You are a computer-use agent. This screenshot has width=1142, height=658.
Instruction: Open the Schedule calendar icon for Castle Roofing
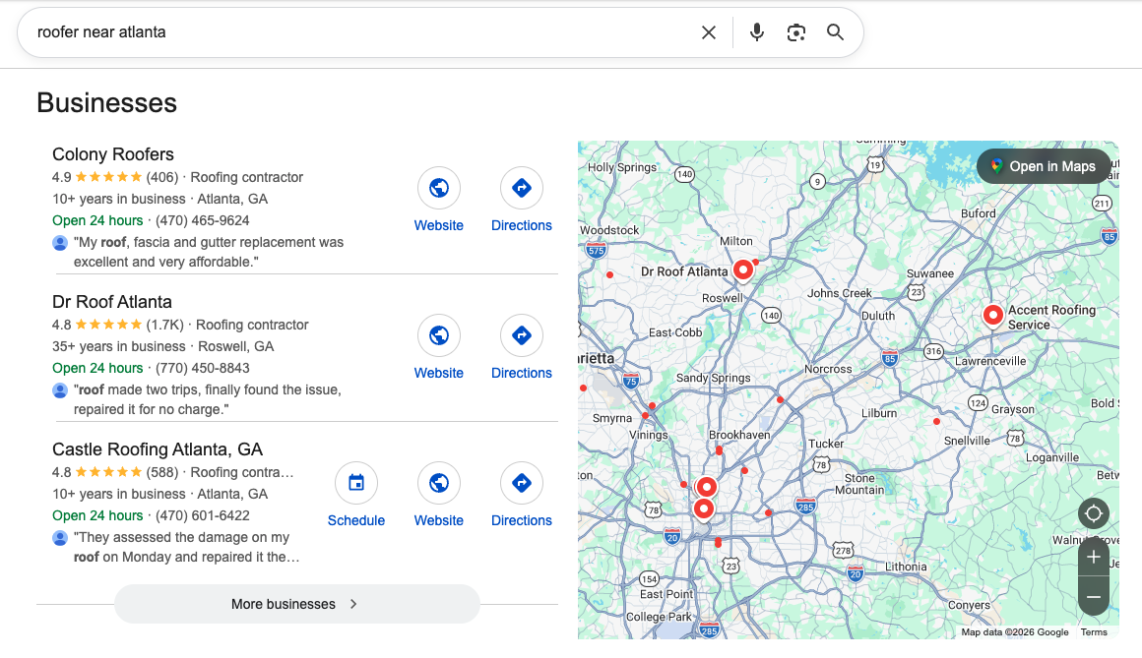click(356, 483)
